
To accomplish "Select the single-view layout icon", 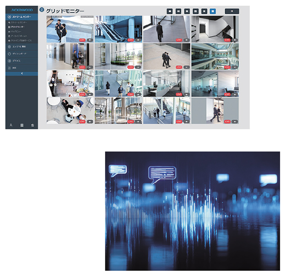I will 170,11.
